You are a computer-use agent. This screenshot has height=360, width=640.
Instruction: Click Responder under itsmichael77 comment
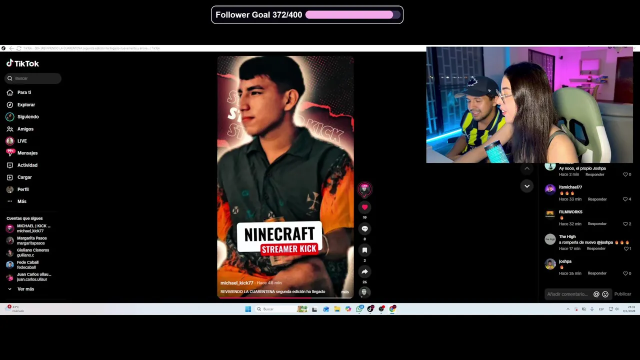[x=597, y=199]
